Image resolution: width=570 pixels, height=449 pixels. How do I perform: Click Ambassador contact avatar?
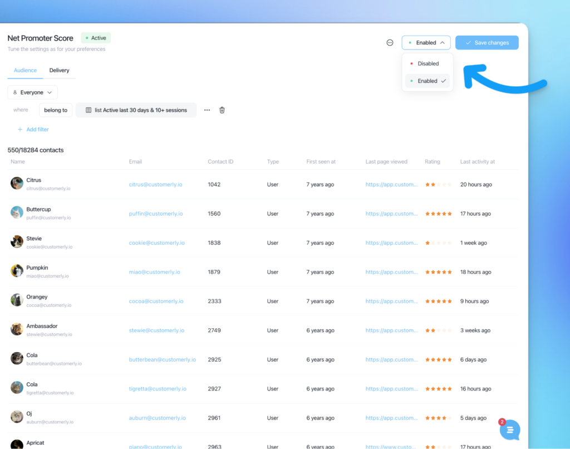(x=17, y=329)
